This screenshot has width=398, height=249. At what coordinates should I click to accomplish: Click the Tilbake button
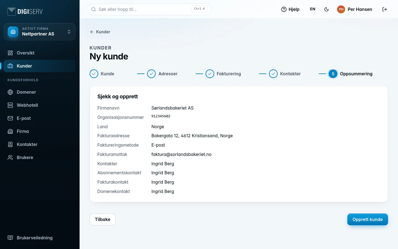103,219
